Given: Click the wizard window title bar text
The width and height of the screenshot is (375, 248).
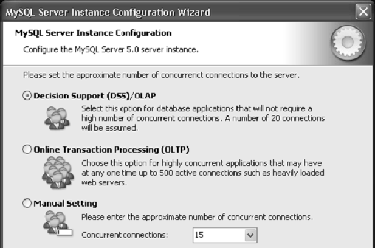Looking at the screenshot, I should (108, 12).
